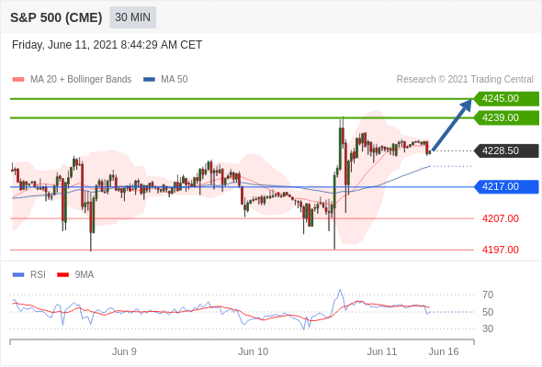This screenshot has width=542, height=367.
Task: Click the blue upward forecast arrow
Action: click(452, 125)
